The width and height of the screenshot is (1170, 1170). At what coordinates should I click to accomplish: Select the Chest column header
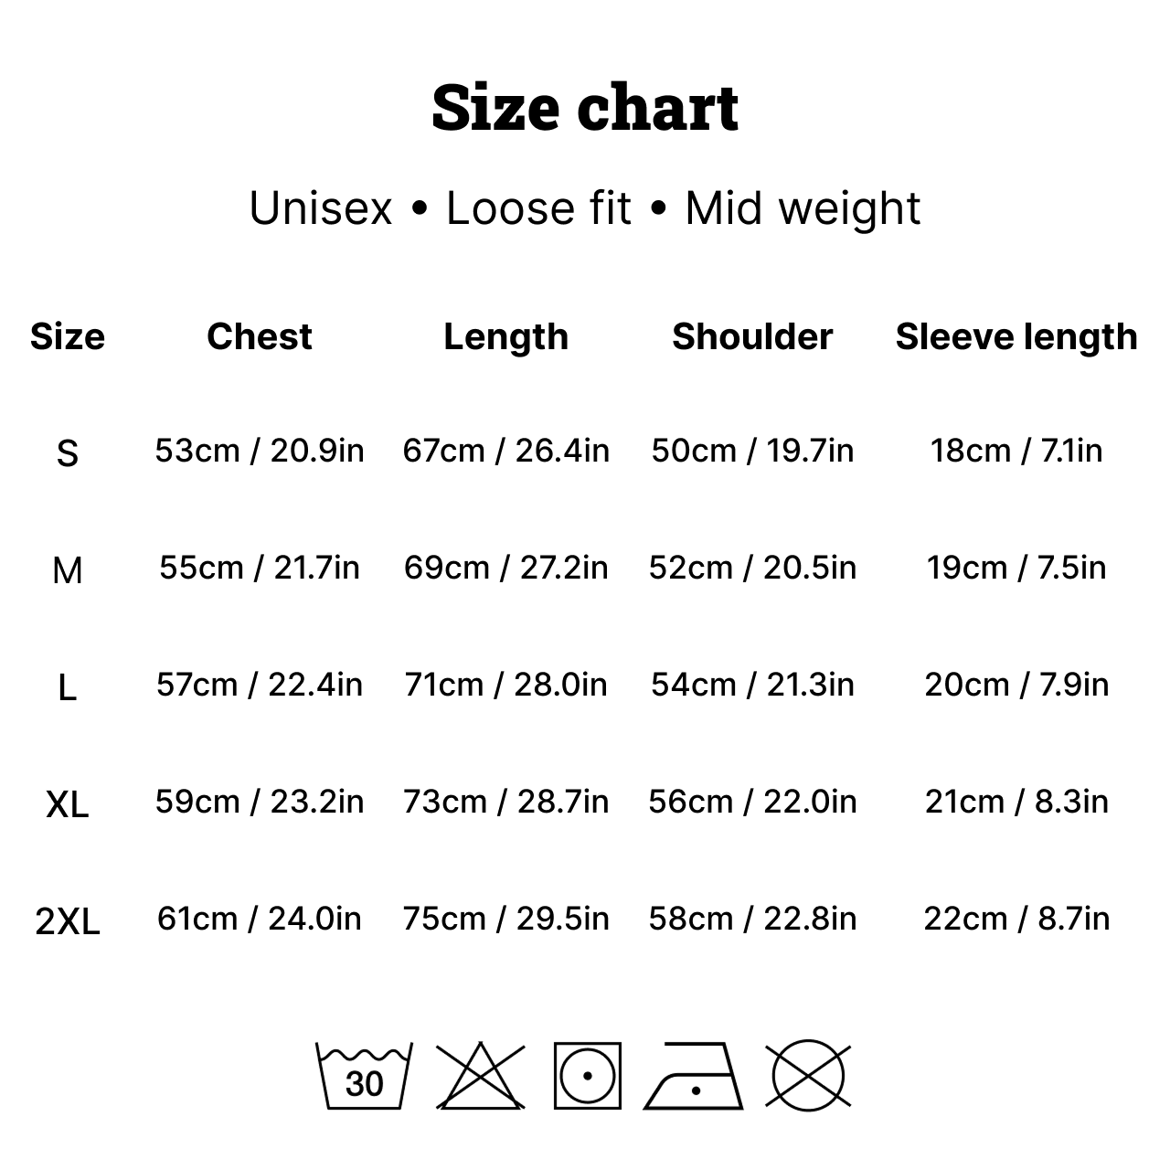tap(260, 336)
